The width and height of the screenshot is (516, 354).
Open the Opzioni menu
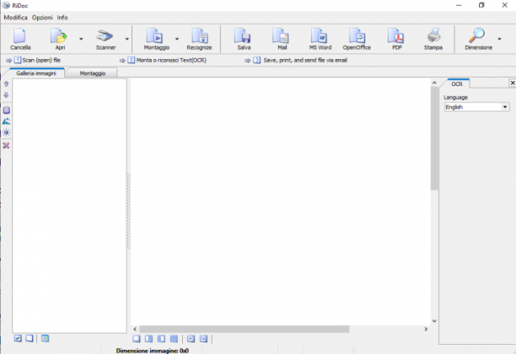pyautogui.click(x=42, y=18)
